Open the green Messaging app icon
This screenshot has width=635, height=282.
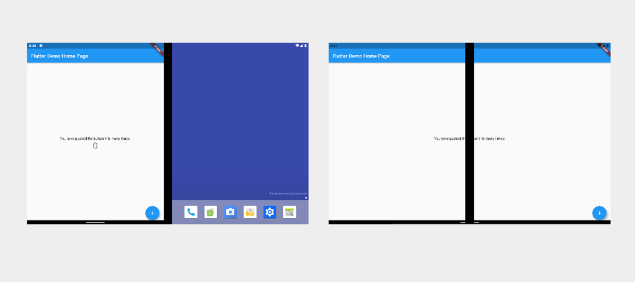pyautogui.click(x=211, y=212)
